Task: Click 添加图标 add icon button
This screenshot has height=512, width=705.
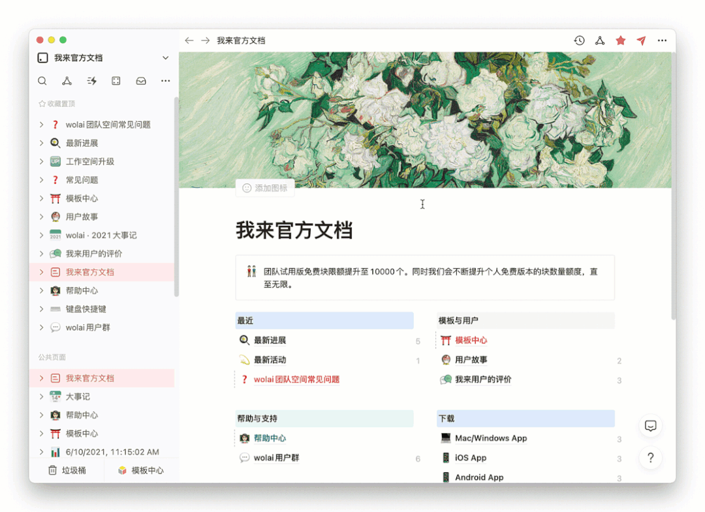Action: pos(265,188)
